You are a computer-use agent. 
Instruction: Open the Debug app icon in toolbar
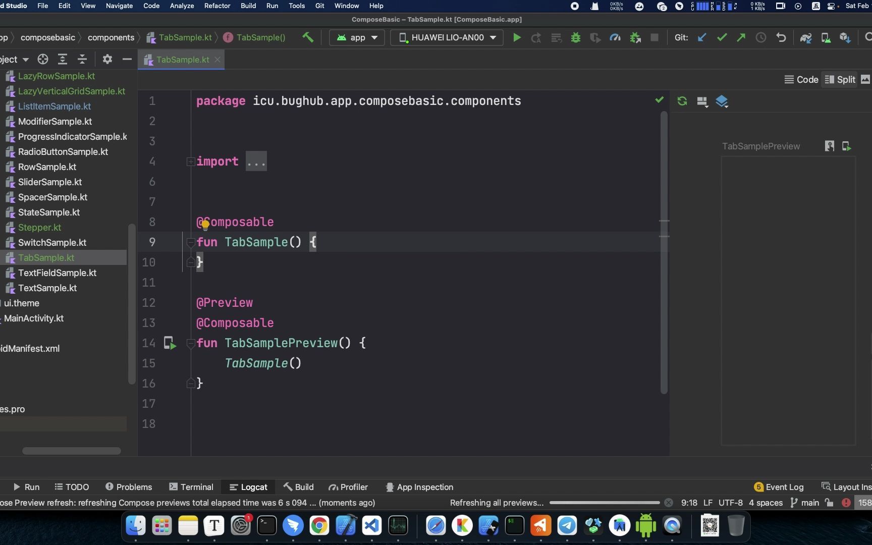575,37
